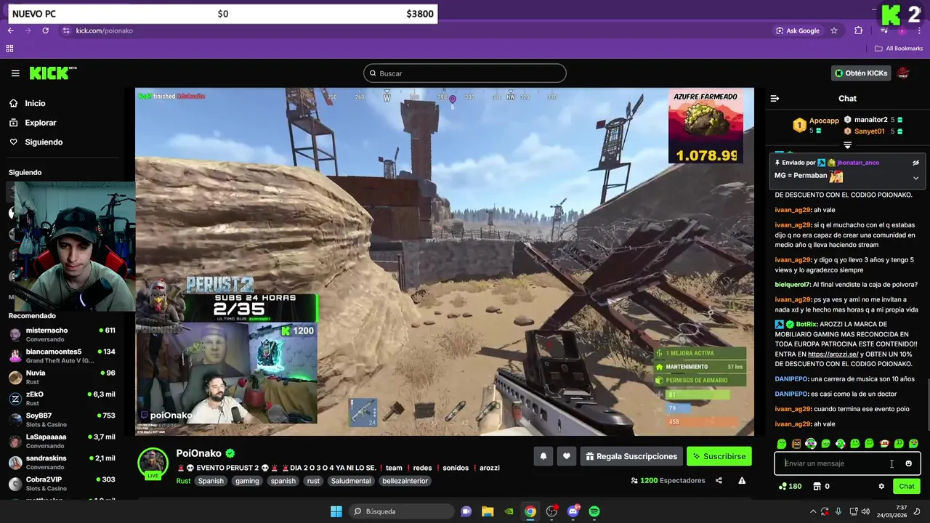
Task: Click the address bar showing kick.com/poionako
Action: click(414, 31)
